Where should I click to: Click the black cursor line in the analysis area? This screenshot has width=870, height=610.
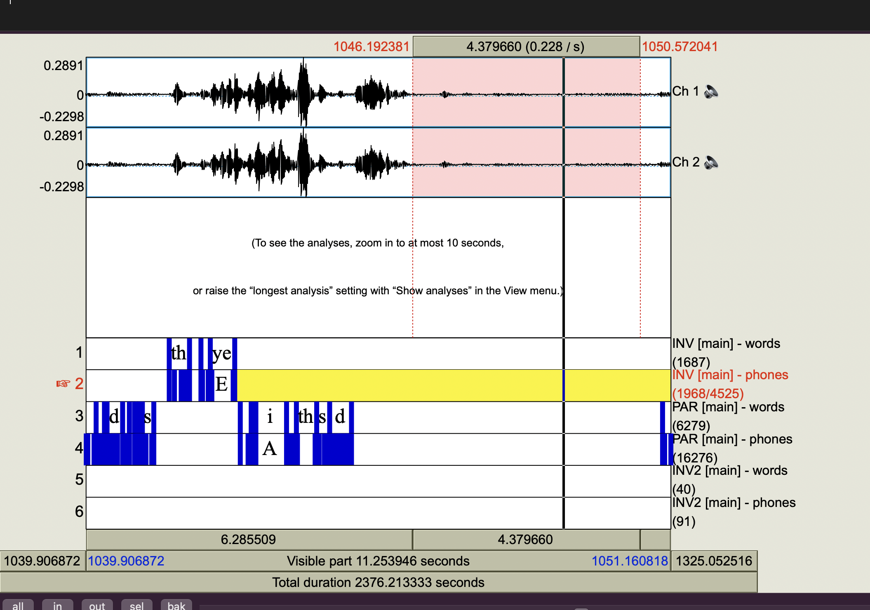pos(564,268)
